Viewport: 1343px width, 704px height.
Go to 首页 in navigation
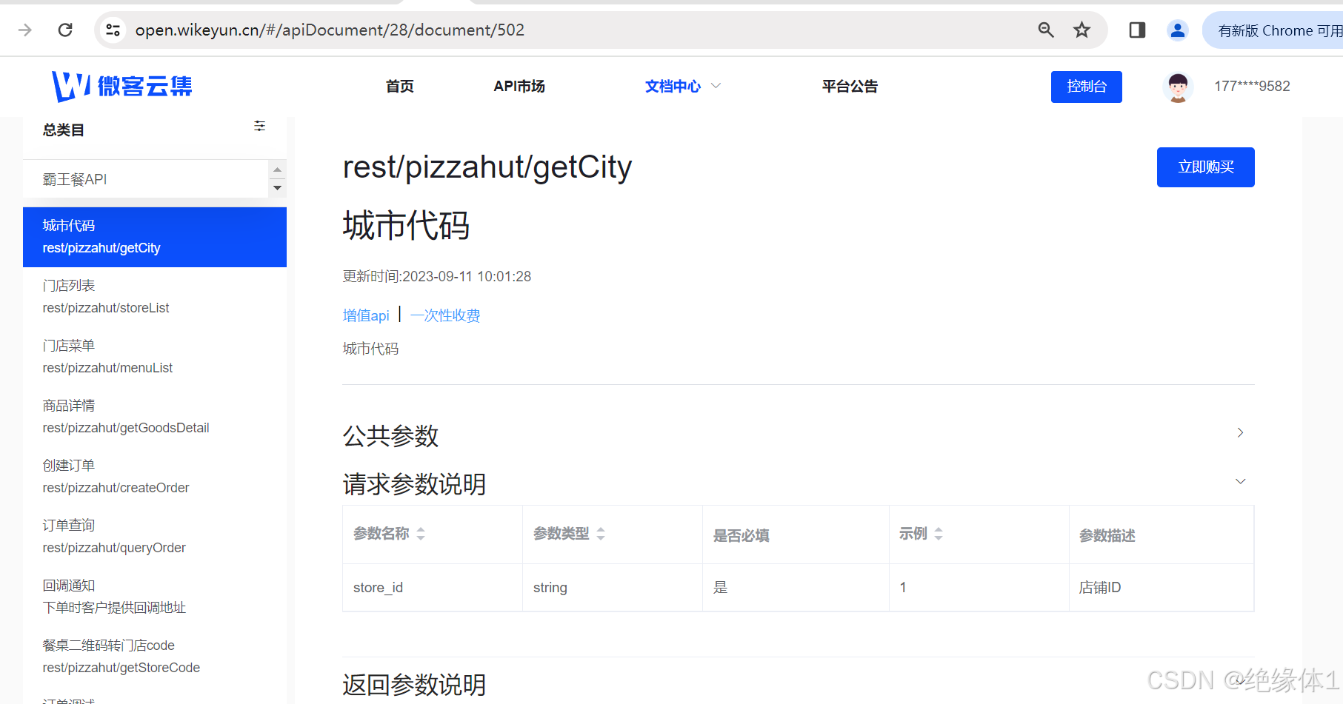click(400, 87)
